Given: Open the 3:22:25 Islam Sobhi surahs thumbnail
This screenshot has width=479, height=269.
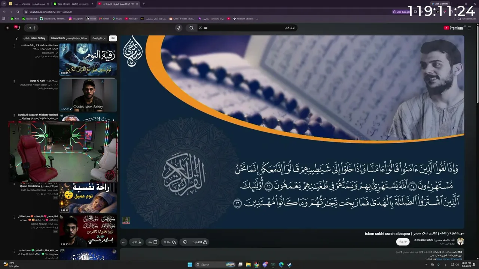Looking at the screenshot, I should pyautogui.click(x=88, y=231).
